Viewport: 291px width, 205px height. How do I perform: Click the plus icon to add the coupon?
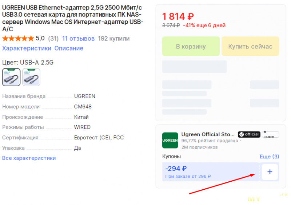click(270, 172)
